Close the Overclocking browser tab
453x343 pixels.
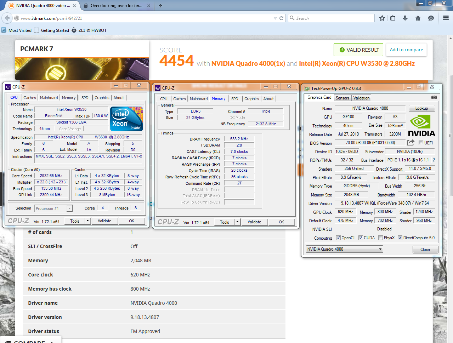149,6
